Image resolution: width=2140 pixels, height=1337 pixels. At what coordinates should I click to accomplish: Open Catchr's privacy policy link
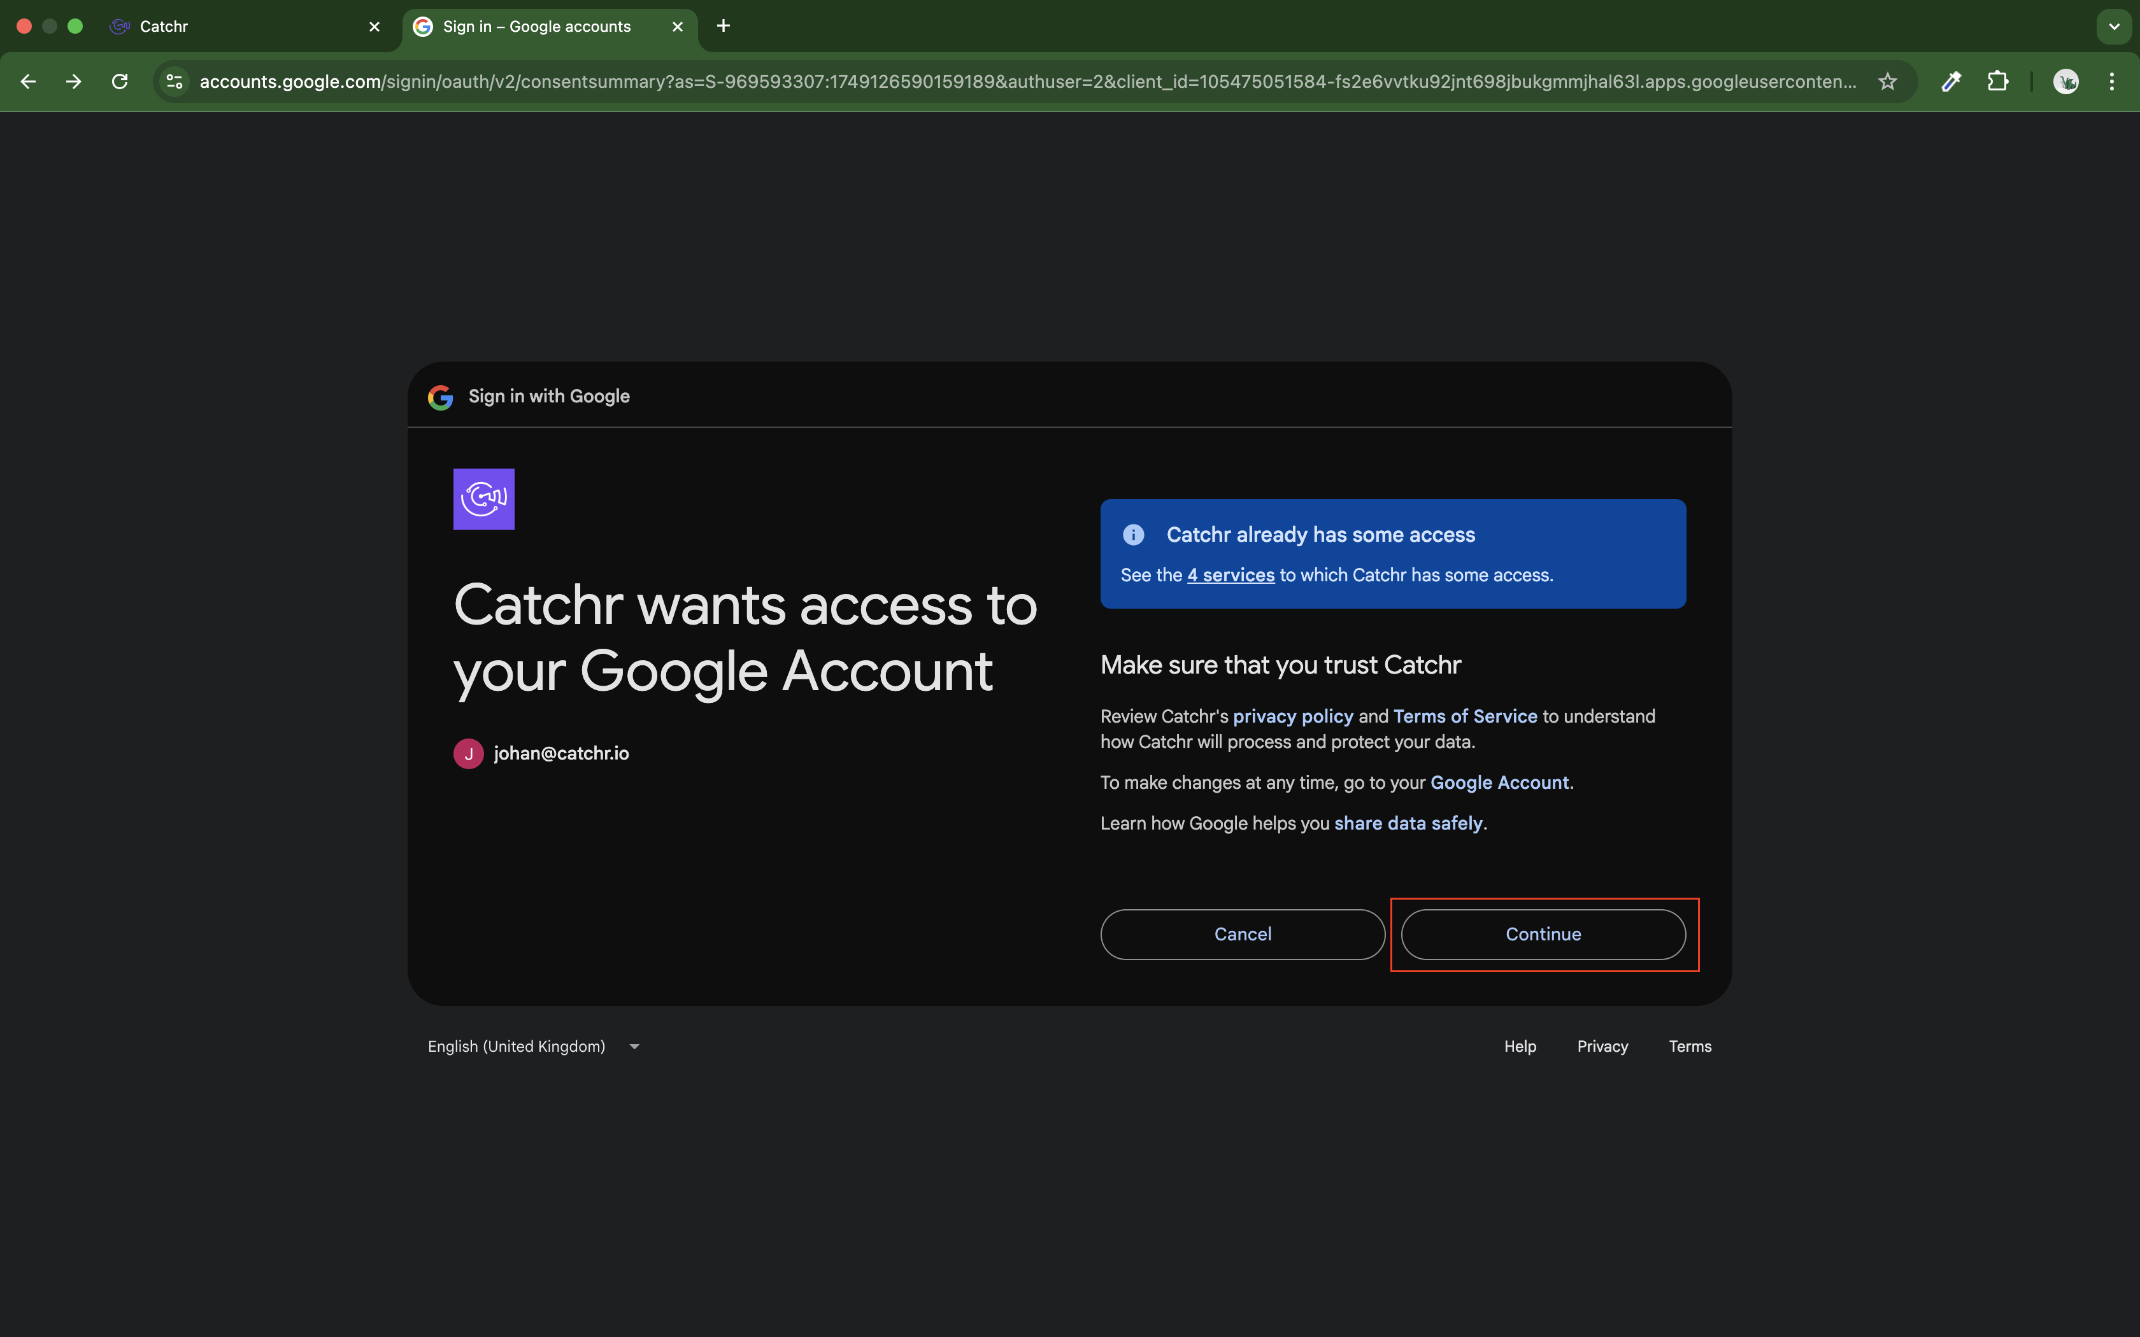coord(1293,716)
